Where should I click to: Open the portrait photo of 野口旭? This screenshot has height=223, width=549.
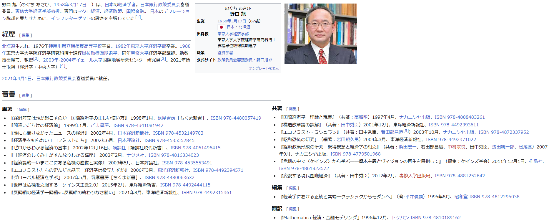[x=320, y=34]
